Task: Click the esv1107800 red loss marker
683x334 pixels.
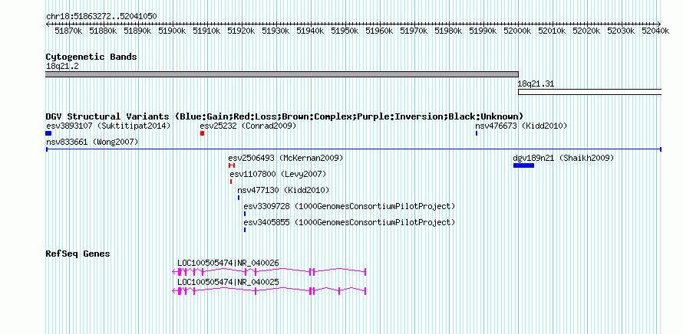Action: pyautogui.click(x=231, y=182)
